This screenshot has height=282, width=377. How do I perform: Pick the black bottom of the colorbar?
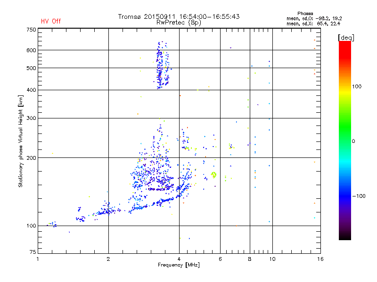click(x=345, y=236)
